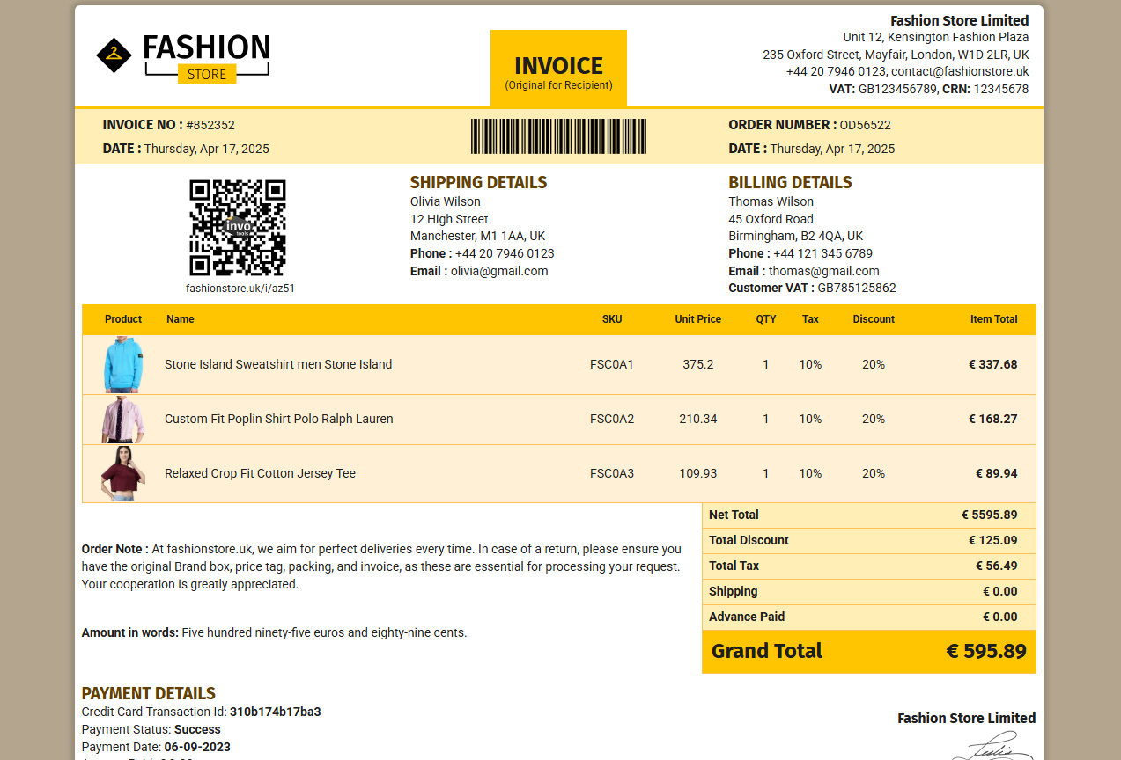1121x760 pixels.
Task: Click shipping phone +44 20 7946 0123
Action: point(505,253)
